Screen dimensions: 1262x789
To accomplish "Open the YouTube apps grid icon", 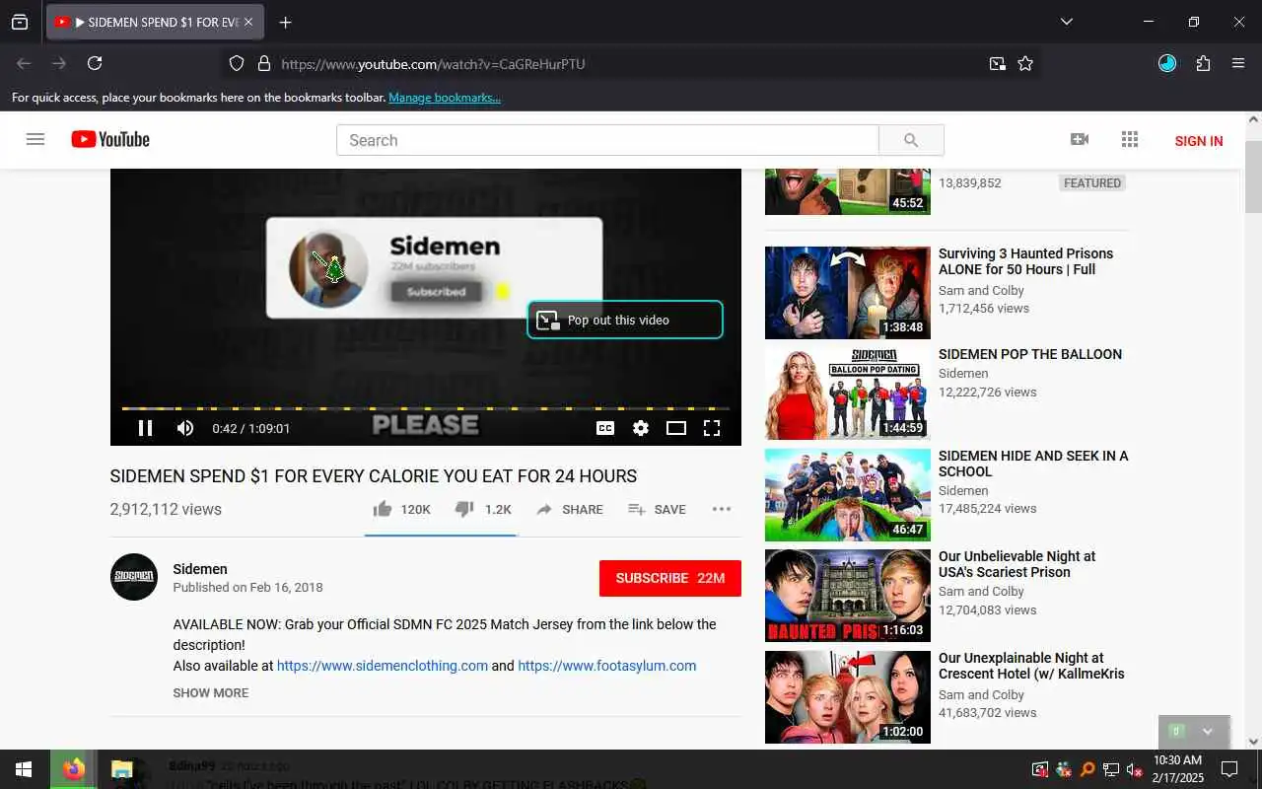I will 1130,139.
